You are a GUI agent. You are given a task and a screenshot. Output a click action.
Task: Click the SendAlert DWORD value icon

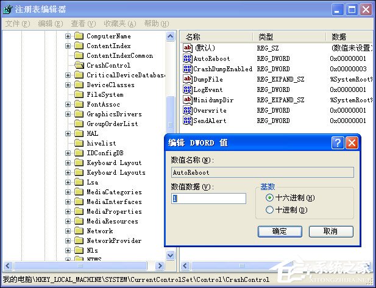tap(187, 121)
